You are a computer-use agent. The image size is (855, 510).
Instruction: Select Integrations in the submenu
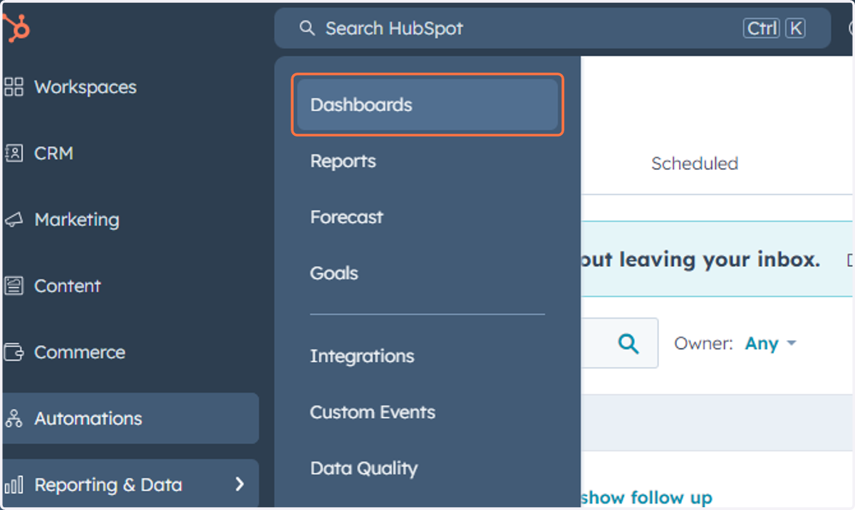click(x=362, y=356)
